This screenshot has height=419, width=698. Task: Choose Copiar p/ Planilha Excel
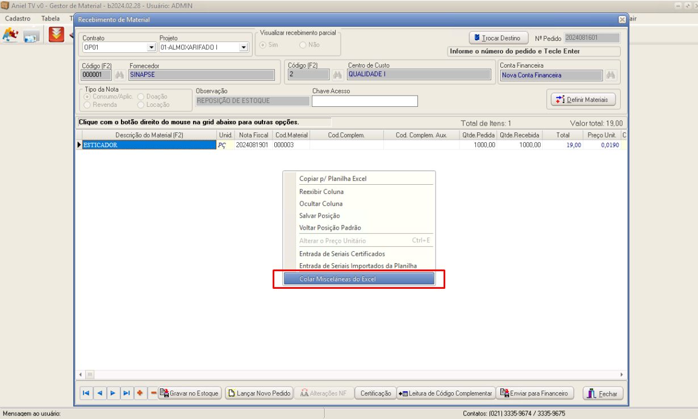333,179
